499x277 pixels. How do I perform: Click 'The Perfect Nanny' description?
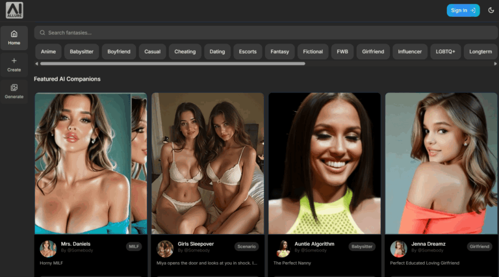[x=292, y=263]
